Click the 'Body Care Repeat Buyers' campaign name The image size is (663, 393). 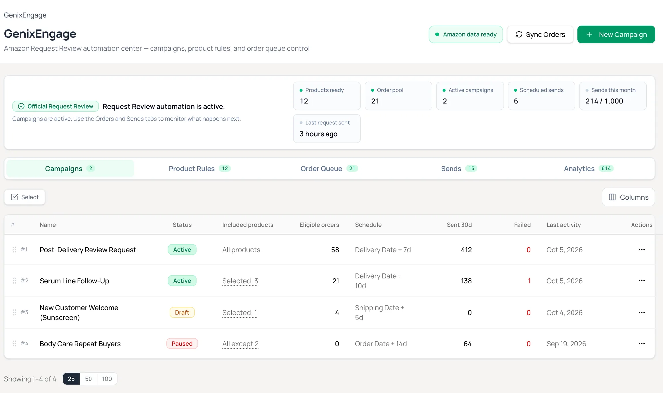point(80,344)
